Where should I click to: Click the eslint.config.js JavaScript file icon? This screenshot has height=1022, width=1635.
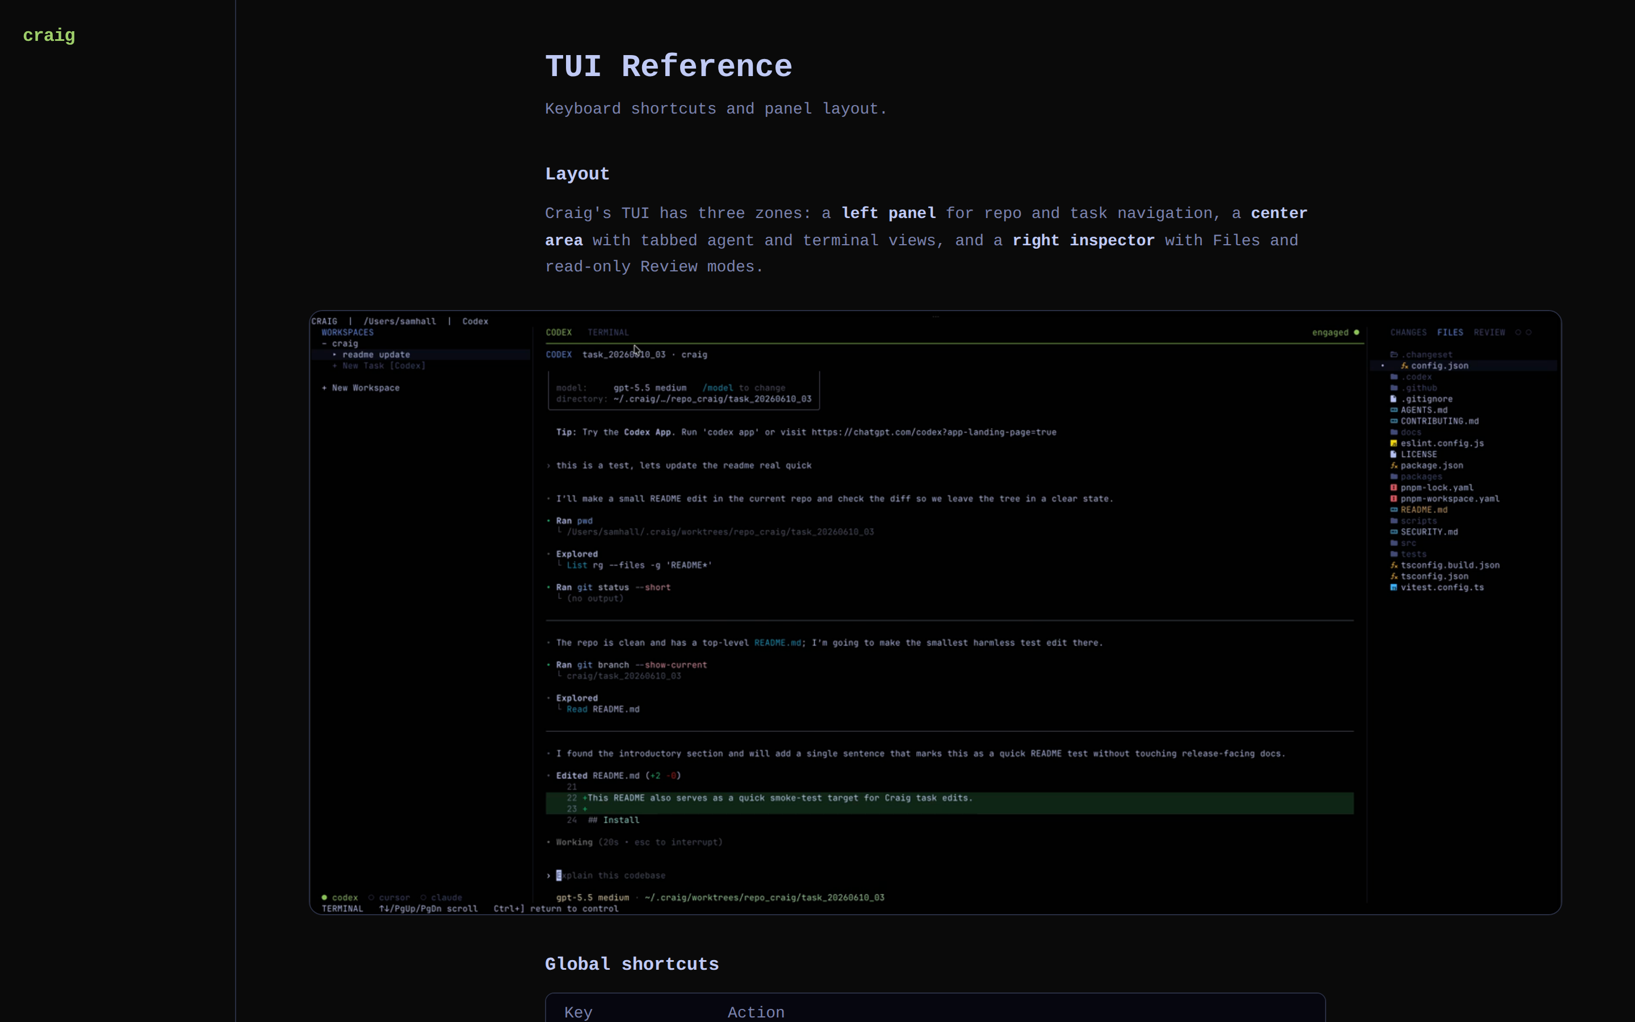click(1393, 443)
